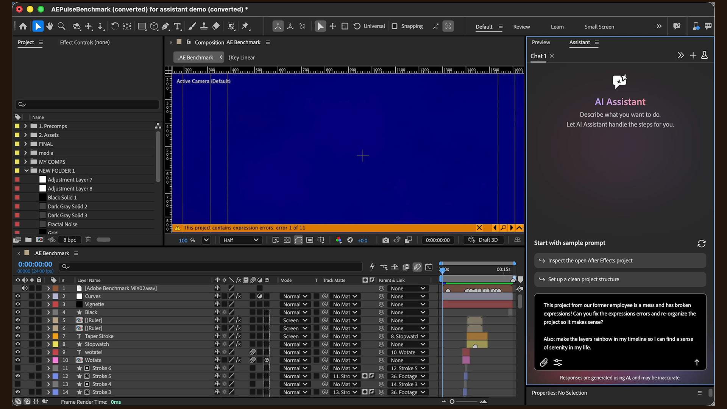Send the assistant prompt with arrow

click(x=697, y=362)
